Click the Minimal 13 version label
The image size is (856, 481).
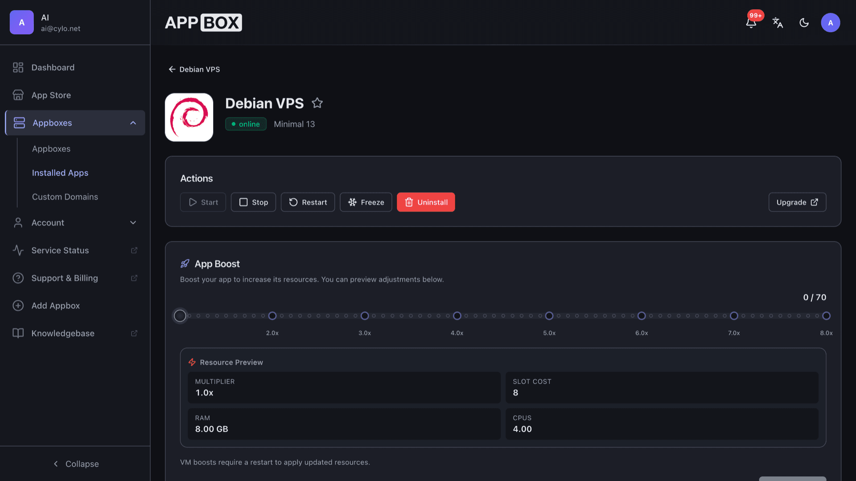tap(294, 124)
